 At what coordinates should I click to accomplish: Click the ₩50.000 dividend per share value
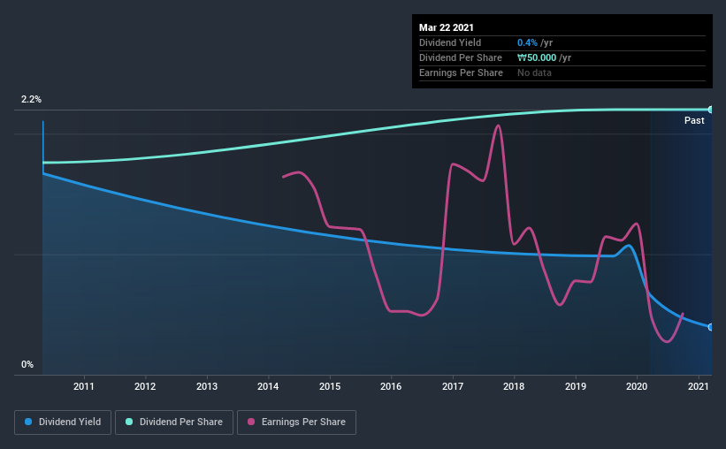coord(537,57)
